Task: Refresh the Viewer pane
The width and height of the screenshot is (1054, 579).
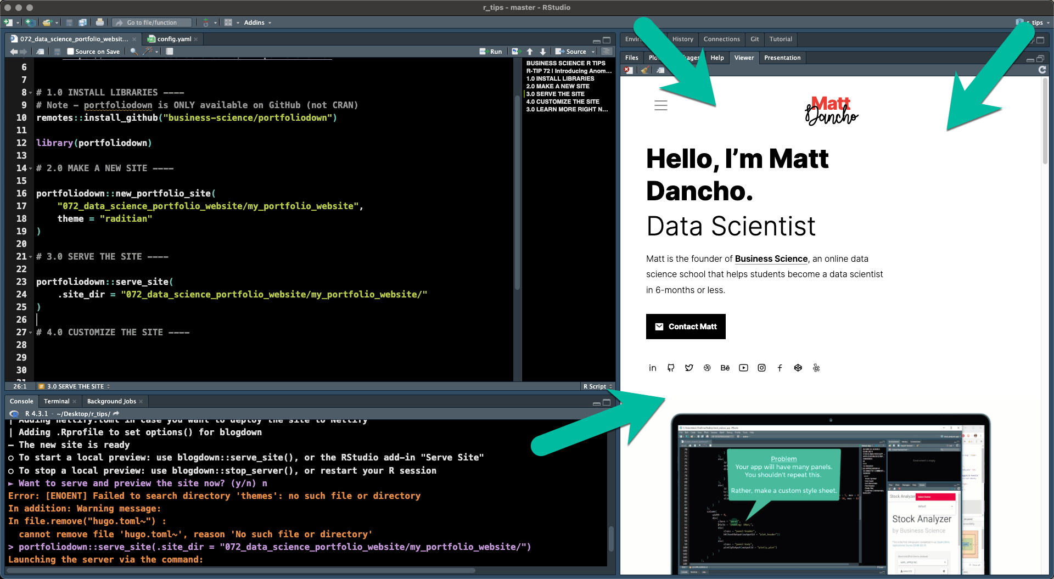Action: point(1042,70)
